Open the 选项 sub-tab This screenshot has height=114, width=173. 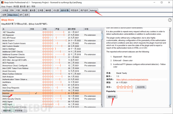tap(26, 15)
